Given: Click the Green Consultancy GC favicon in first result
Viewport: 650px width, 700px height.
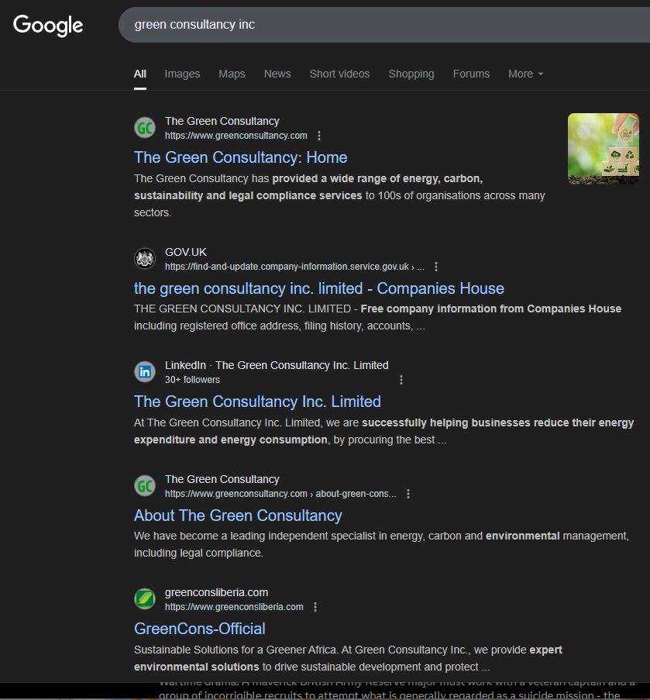Looking at the screenshot, I should coord(145,128).
